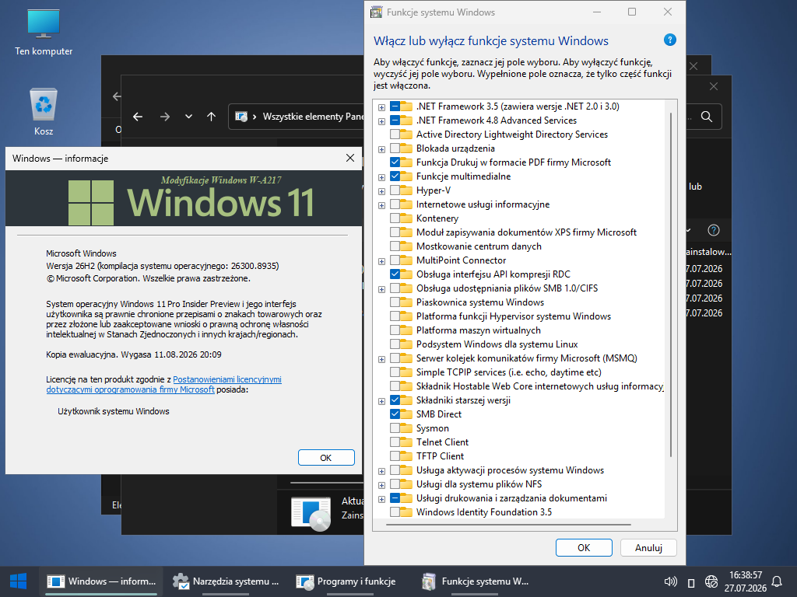Click OK in Windows — informacje dialog
The width and height of the screenshot is (797, 597).
(326, 457)
